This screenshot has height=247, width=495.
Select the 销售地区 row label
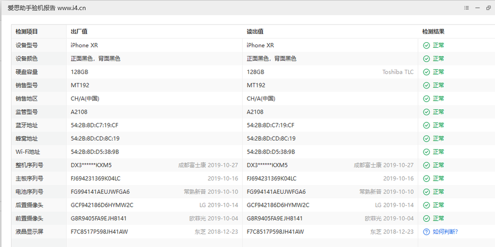coord(27,99)
